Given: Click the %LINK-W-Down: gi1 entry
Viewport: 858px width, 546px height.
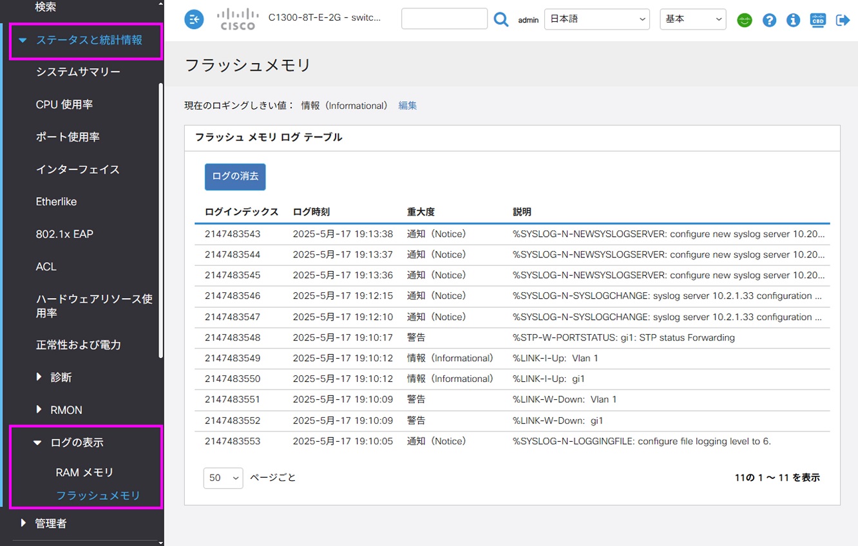Looking at the screenshot, I should coord(558,420).
